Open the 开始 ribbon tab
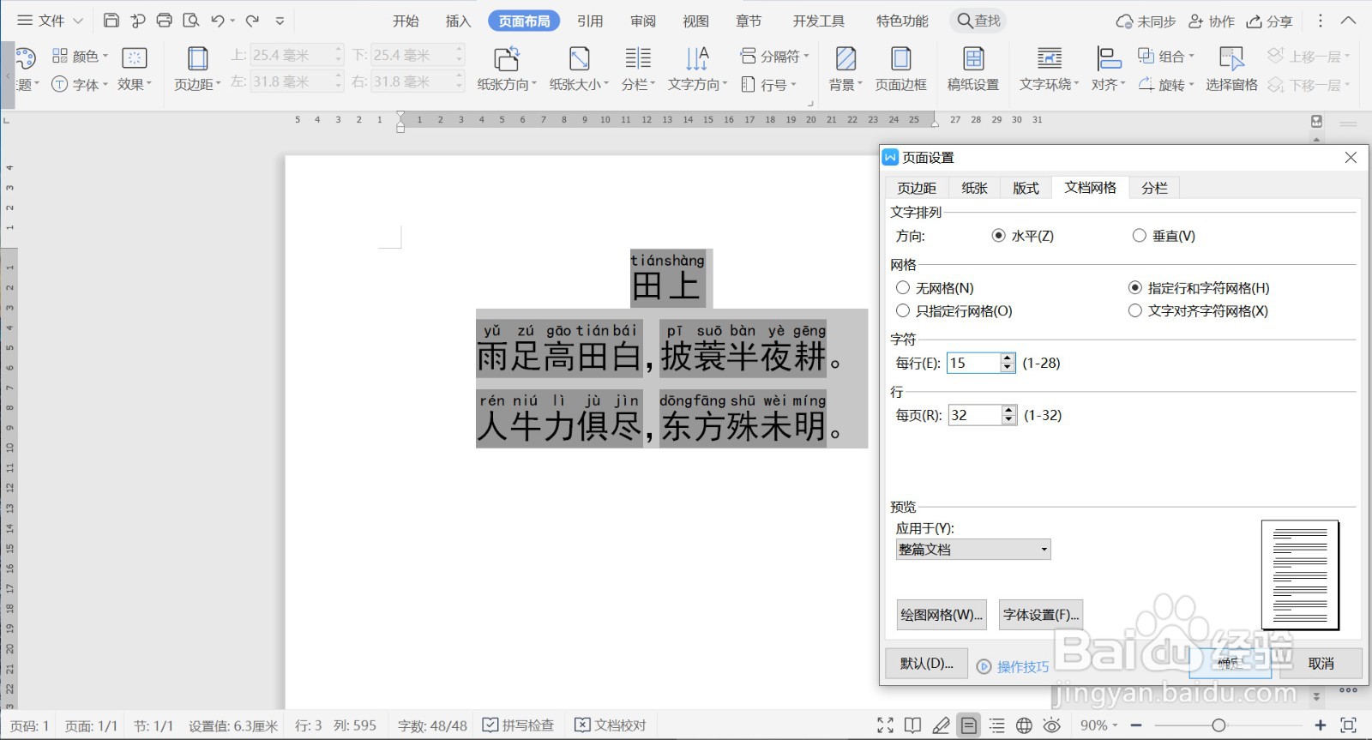Image resolution: width=1372 pixels, height=740 pixels. coord(406,21)
